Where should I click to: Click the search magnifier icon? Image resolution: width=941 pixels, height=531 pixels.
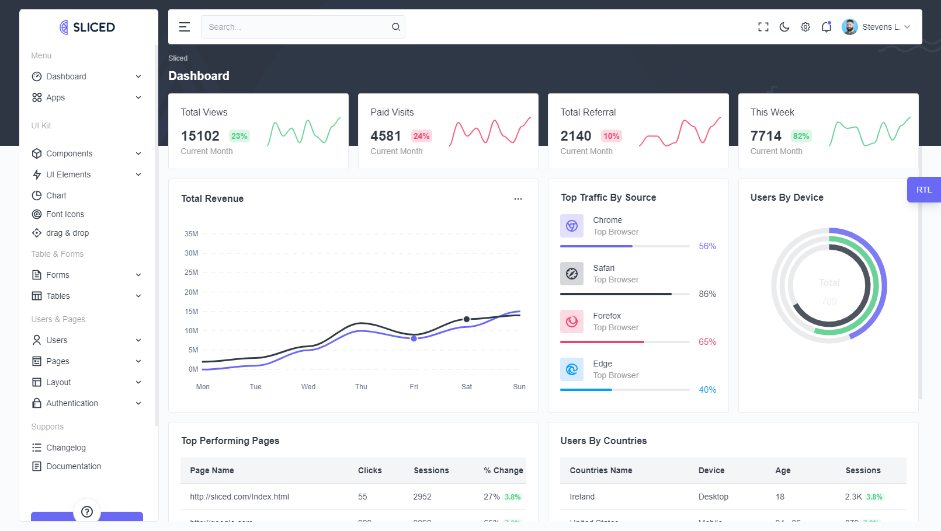[395, 27]
